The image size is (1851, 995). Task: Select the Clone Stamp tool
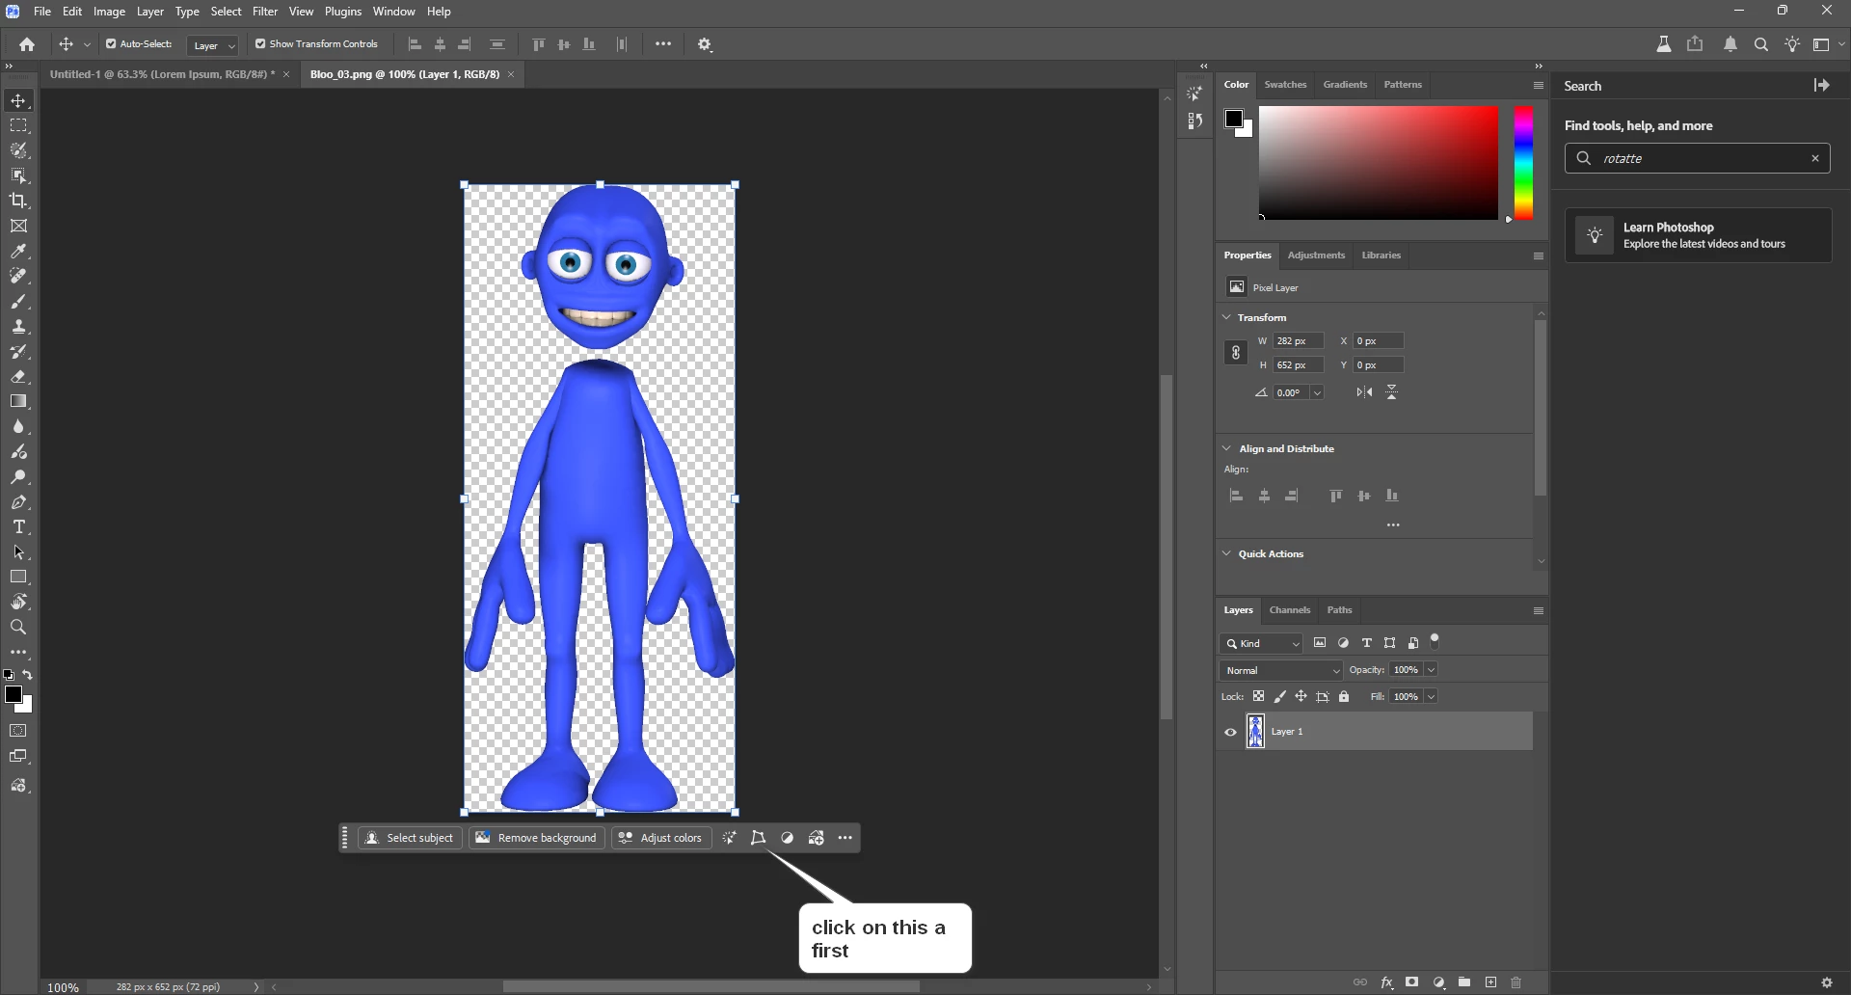18,327
